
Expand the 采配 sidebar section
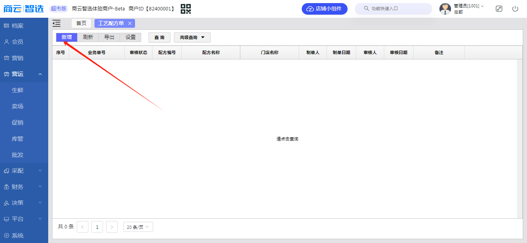tap(24, 170)
